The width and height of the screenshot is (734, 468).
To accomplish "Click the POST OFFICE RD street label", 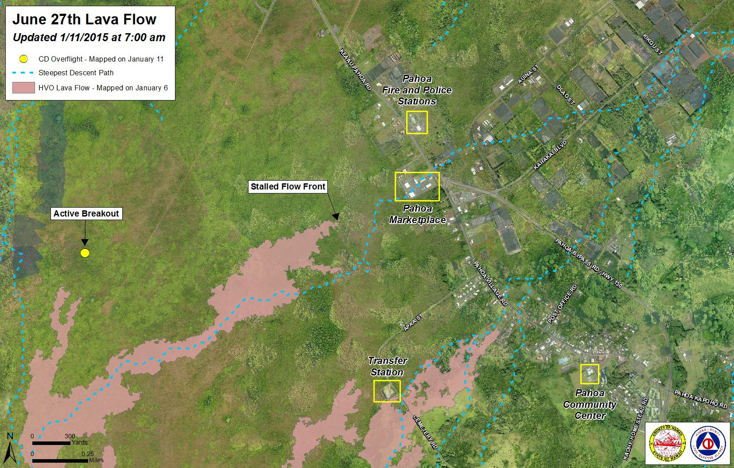I will tap(563, 304).
